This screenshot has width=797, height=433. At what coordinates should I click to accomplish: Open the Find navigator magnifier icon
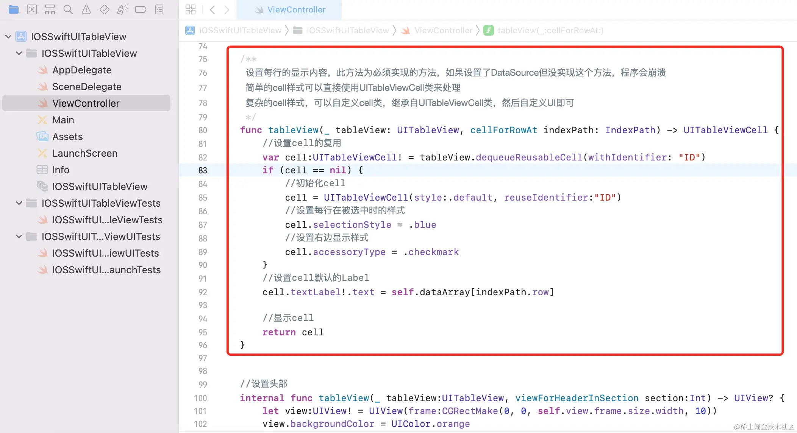pyautogui.click(x=68, y=9)
